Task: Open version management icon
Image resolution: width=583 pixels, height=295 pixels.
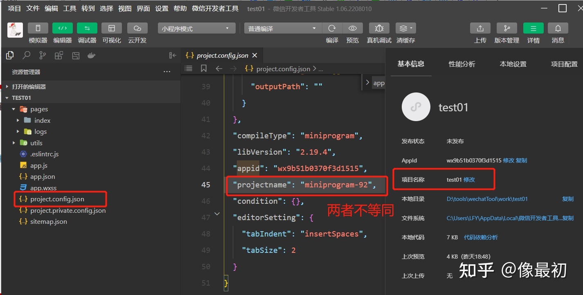Action: pos(506,28)
